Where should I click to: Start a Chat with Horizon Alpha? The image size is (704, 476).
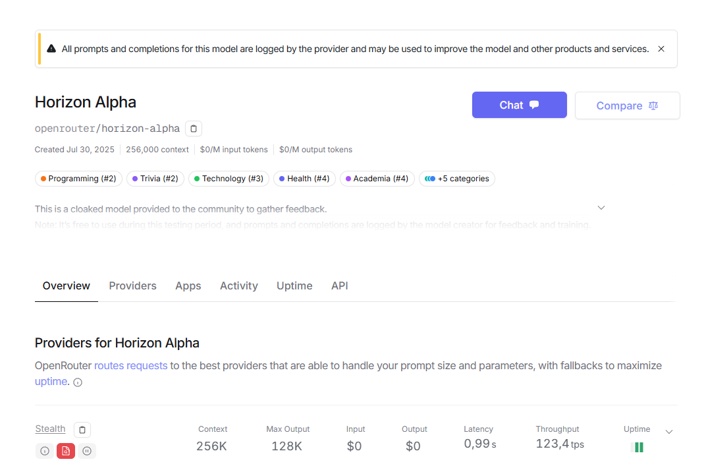[x=519, y=105]
